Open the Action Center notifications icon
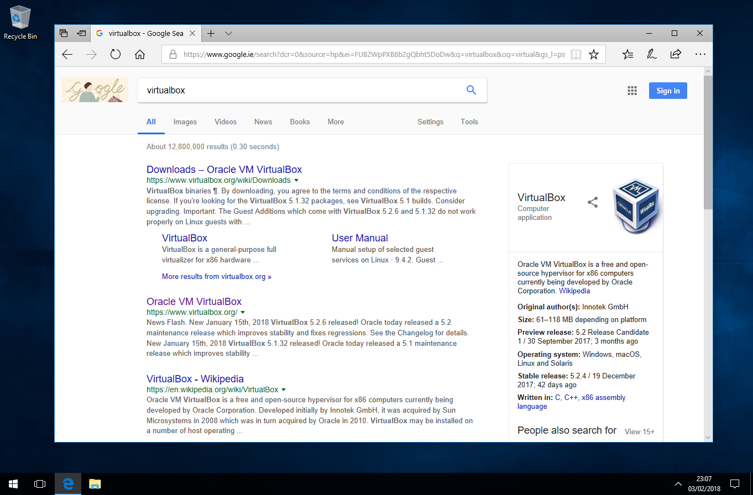The image size is (753, 495). (x=735, y=484)
